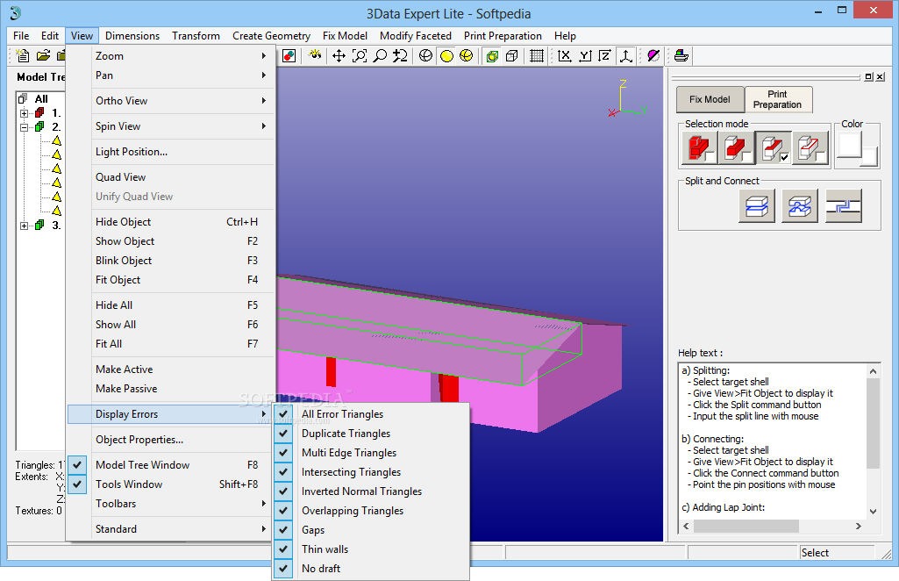899x581 pixels.
Task: Open the File menu
Action: [21, 36]
